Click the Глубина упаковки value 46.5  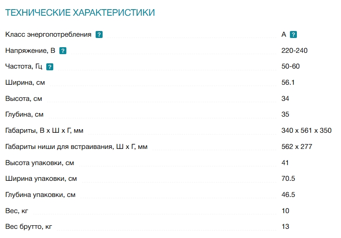click(288, 195)
